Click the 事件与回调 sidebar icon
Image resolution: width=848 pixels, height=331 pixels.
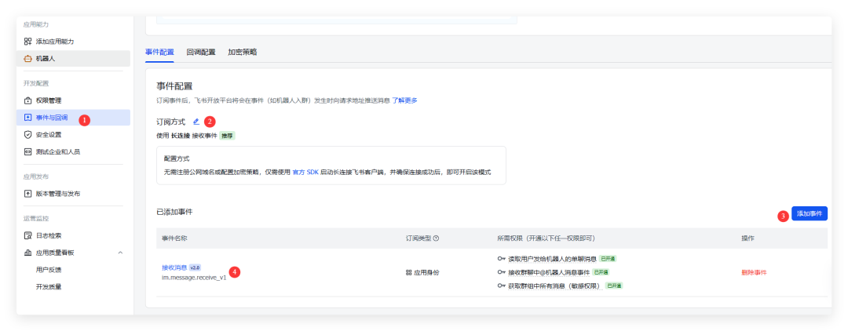(x=27, y=117)
